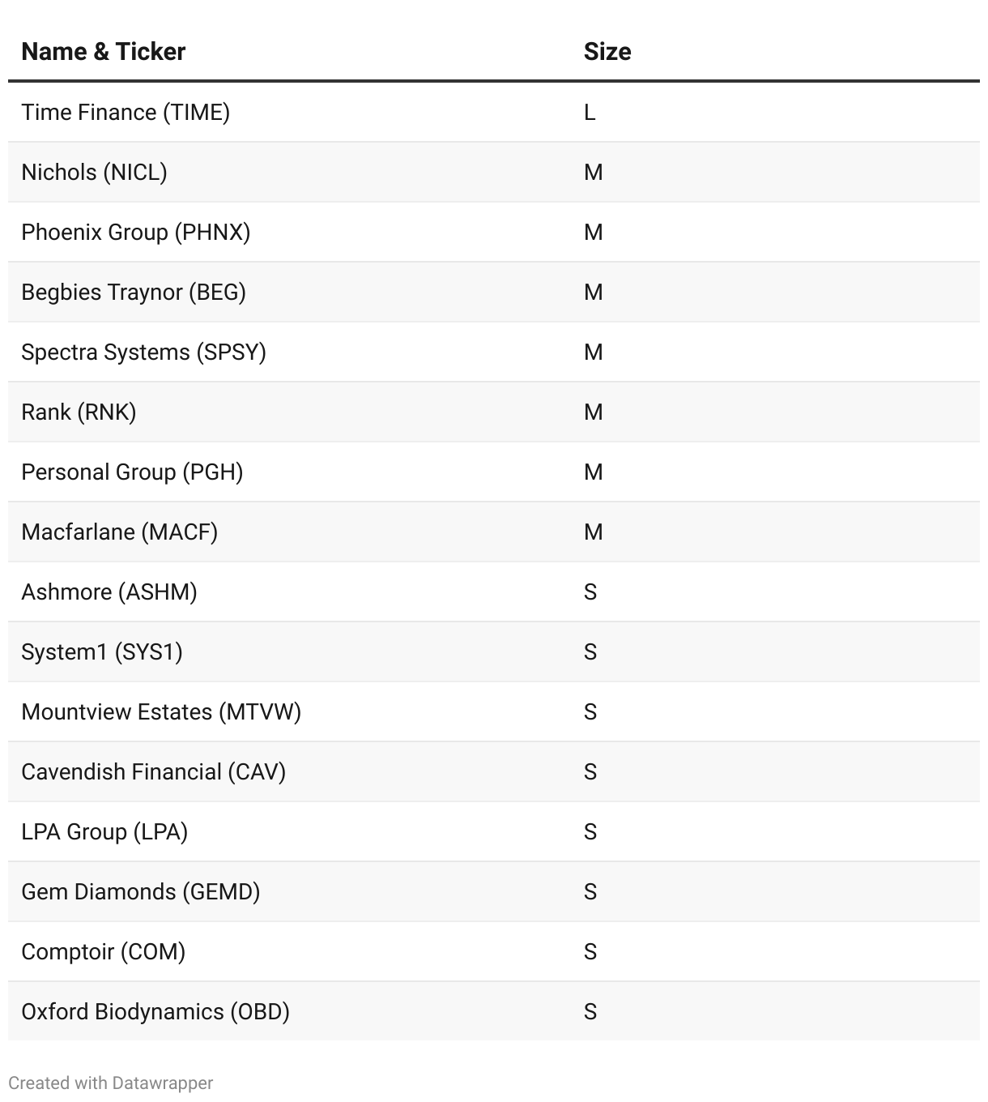Click the Name & Ticker column header
This screenshot has height=1102, width=988.
tap(104, 52)
